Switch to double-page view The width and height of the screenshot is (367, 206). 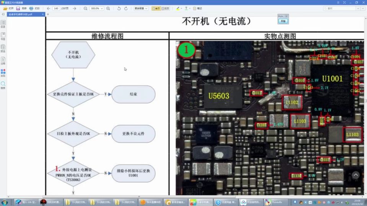[165, 8]
